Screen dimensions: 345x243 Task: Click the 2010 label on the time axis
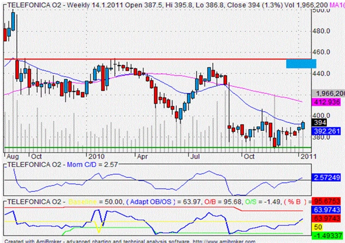coord(97,155)
